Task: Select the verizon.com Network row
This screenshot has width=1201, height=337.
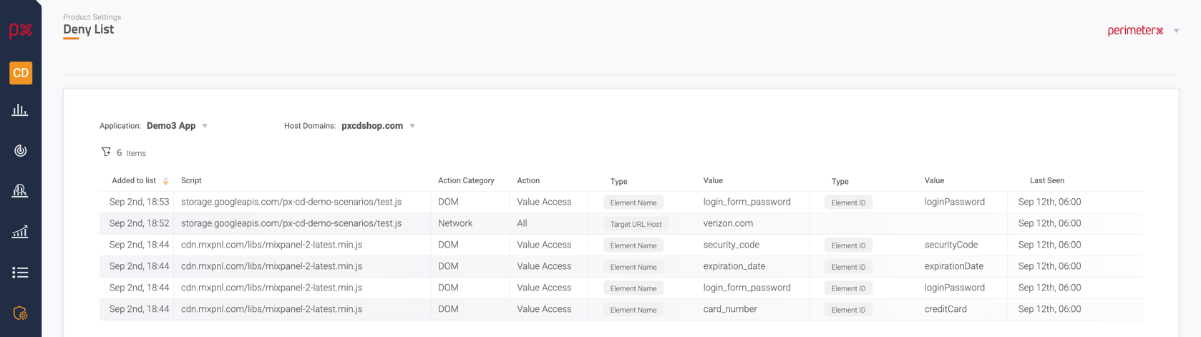Action: [728, 223]
